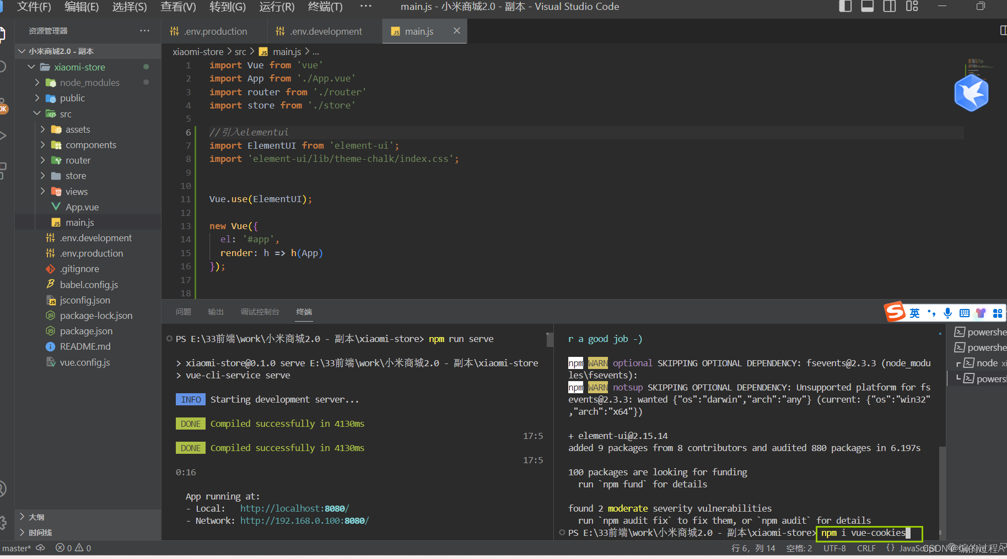The height and width of the screenshot is (559, 1007).
Task: Collapse the src folder
Action: click(x=88, y=114)
